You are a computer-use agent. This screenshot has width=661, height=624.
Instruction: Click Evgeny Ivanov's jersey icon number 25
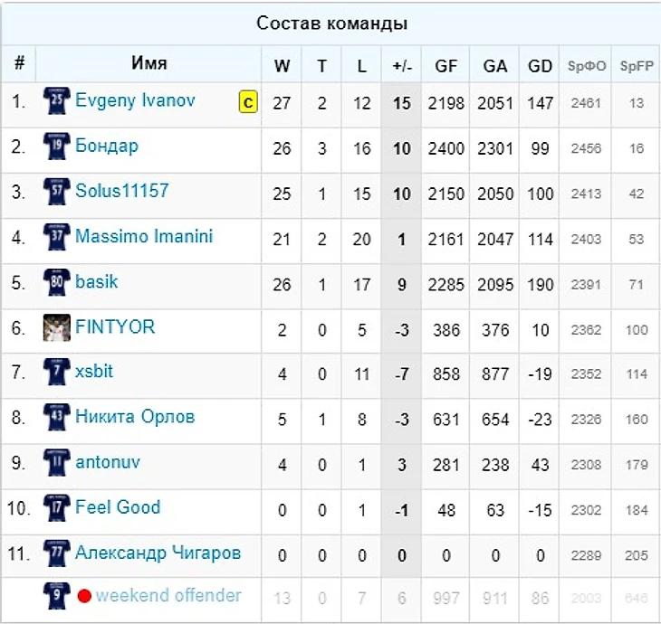(56, 101)
